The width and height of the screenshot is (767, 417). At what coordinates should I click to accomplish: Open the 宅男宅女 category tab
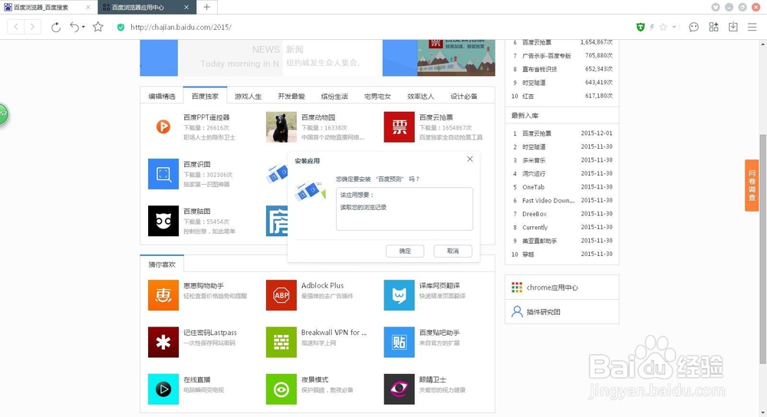click(377, 97)
